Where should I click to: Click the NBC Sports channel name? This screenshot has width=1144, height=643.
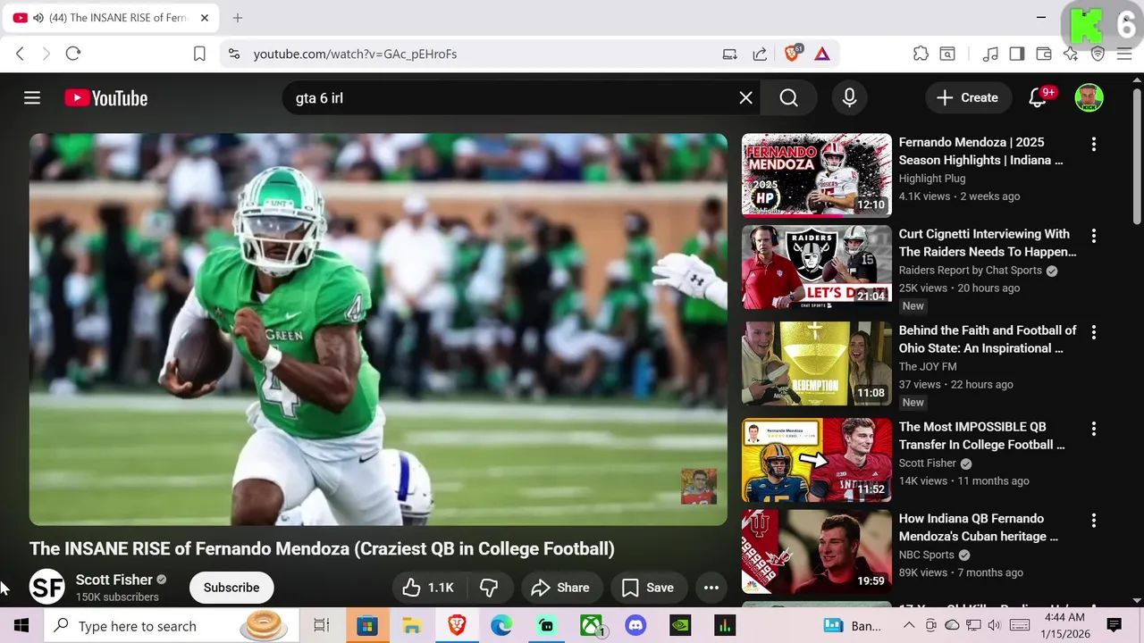coord(927,555)
